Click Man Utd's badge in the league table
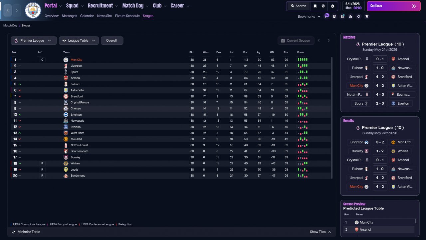Screen dimensions: 426x240 66,139
